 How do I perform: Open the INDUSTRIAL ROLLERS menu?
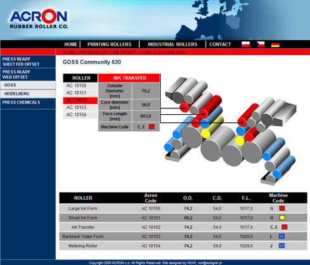click(x=172, y=44)
